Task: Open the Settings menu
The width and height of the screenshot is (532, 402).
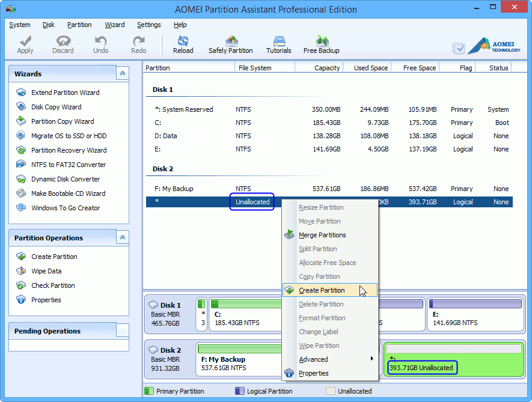Action: [x=149, y=25]
